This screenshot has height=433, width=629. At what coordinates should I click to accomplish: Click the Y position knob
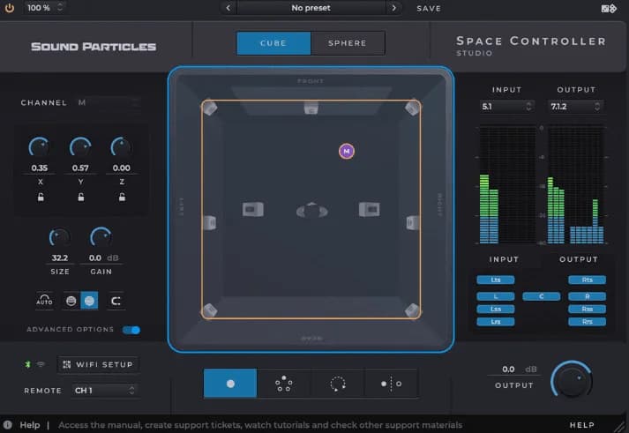(x=80, y=147)
